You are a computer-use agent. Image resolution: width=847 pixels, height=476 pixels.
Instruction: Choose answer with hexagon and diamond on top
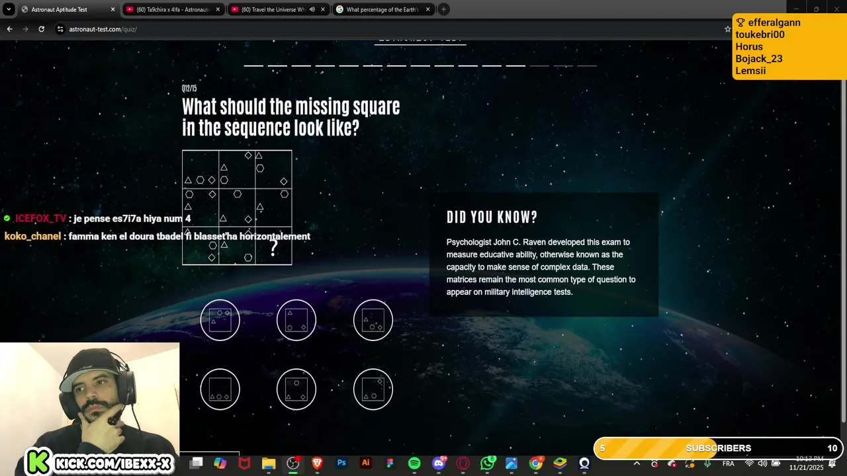[220, 320]
